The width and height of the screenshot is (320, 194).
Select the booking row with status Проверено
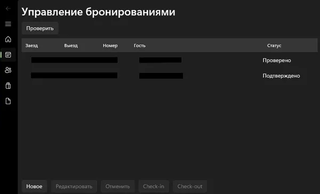pyautogui.click(x=170, y=60)
